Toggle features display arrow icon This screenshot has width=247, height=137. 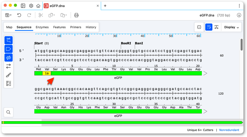(x=9, y=49)
